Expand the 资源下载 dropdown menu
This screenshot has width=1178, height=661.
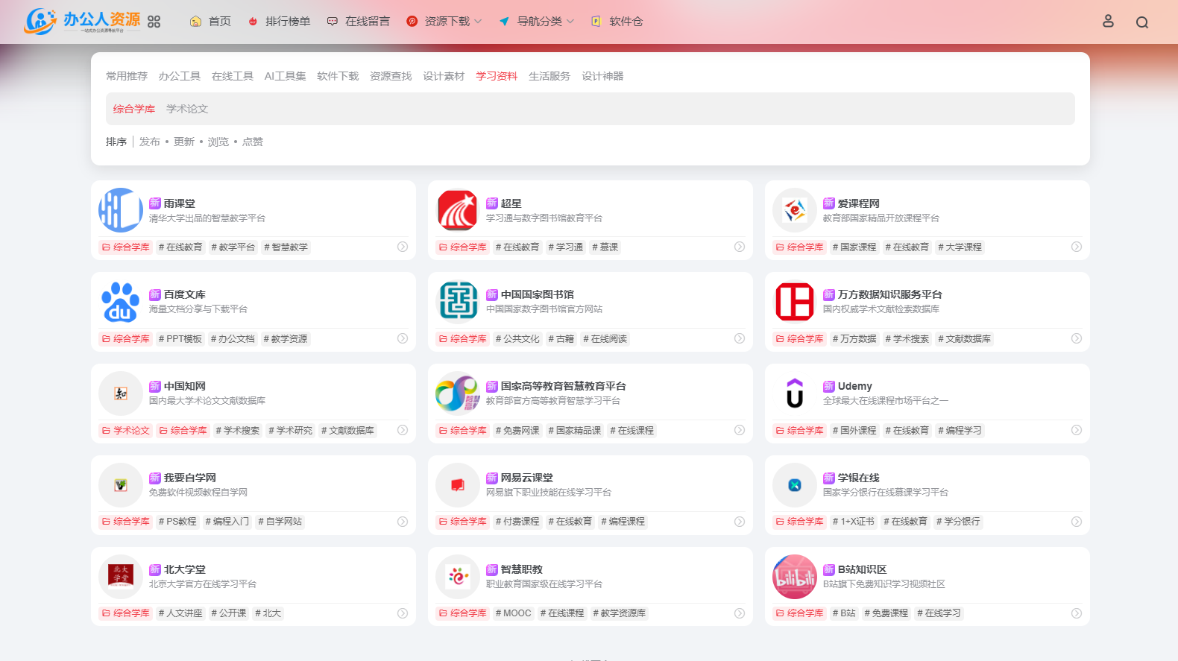[x=444, y=22]
